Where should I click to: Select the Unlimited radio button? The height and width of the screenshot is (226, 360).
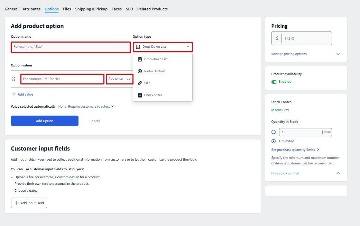point(274,141)
